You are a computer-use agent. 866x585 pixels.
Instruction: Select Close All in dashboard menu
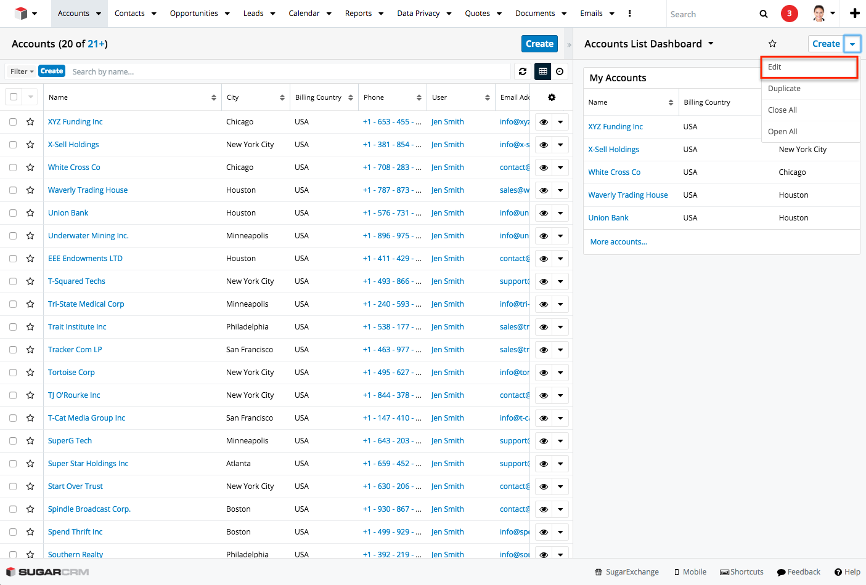pyautogui.click(x=811, y=110)
